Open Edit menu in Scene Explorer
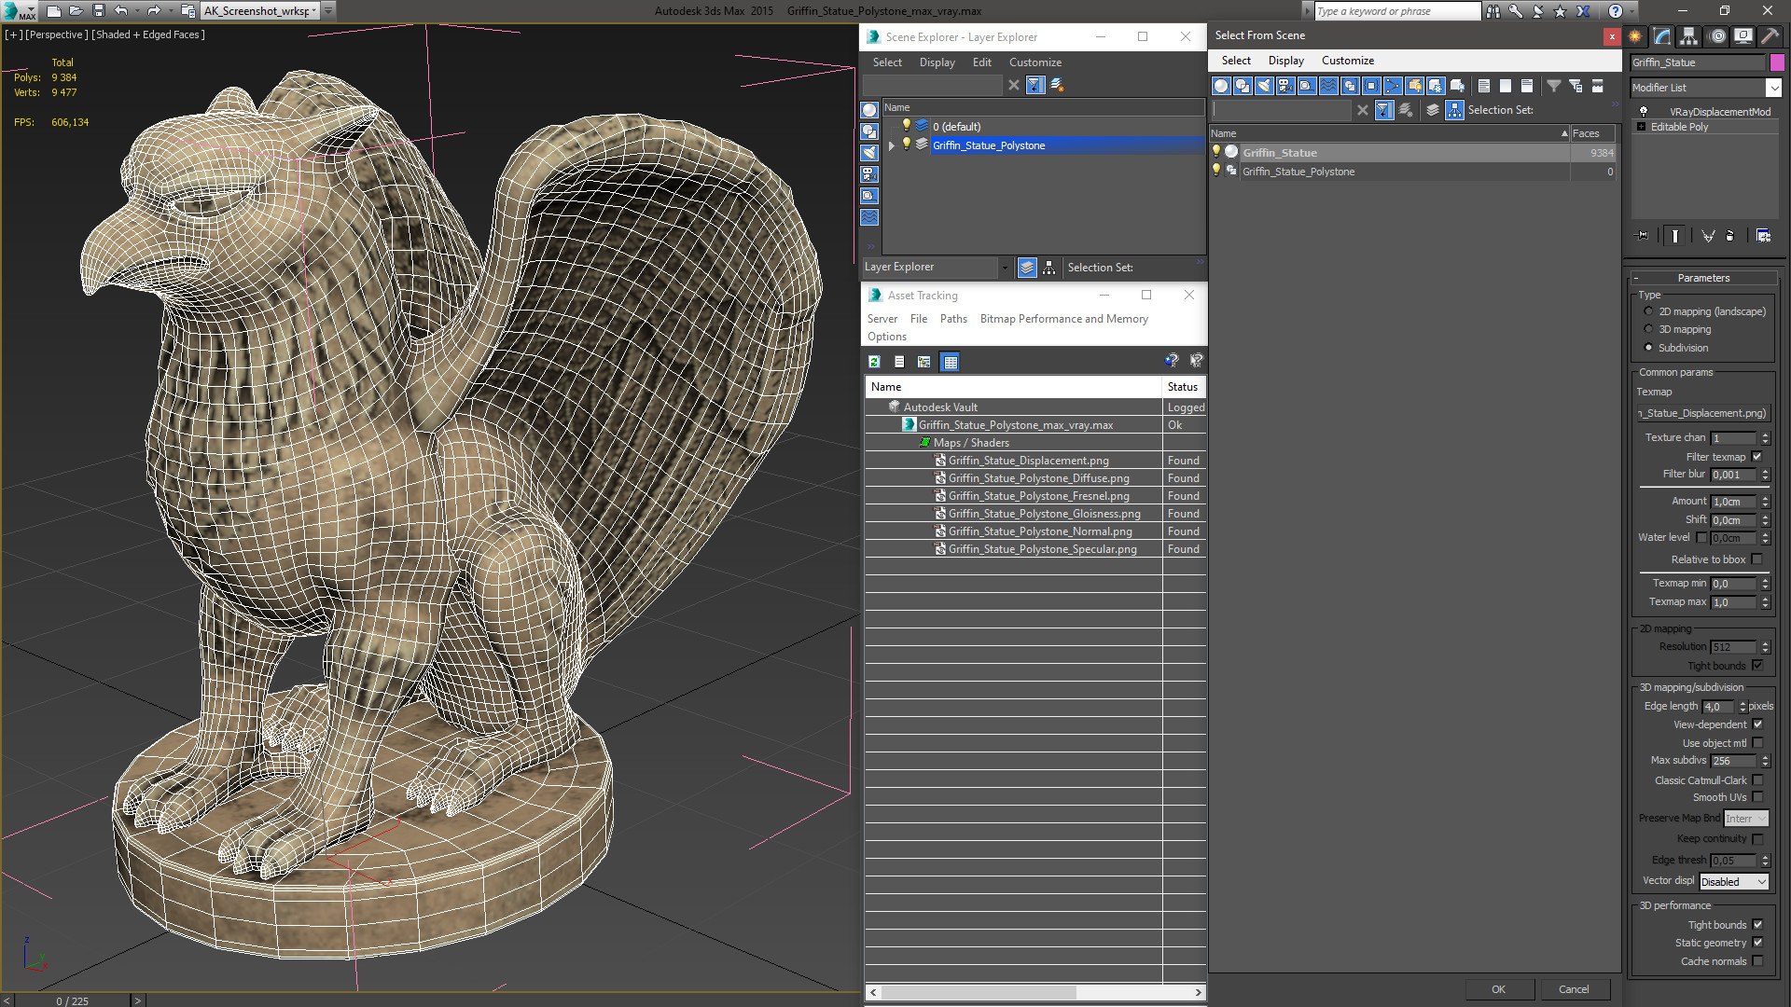 click(981, 62)
